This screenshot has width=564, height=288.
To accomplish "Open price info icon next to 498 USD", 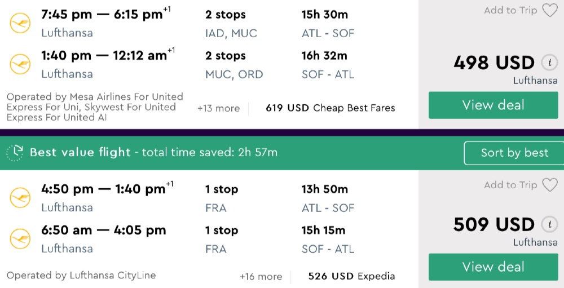I will [549, 63].
